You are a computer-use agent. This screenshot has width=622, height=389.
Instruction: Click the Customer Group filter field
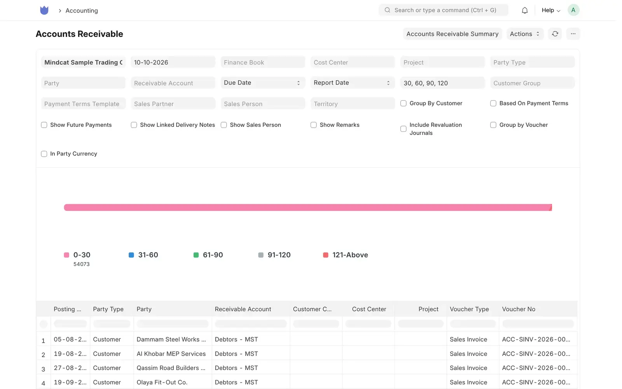click(x=533, y=83)
